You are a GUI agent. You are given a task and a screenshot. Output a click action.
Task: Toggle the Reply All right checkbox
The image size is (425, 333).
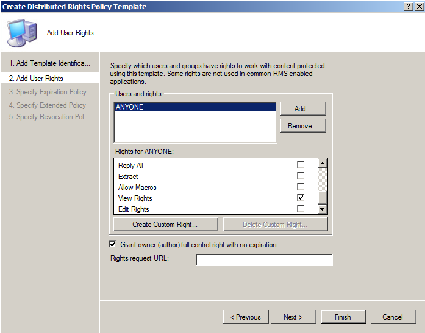point(301,165)
